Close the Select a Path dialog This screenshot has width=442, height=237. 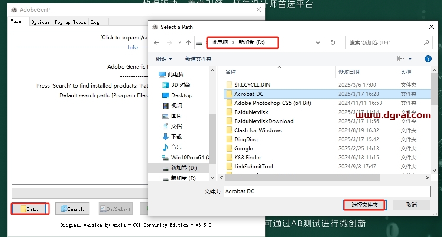(x=431, y=27)
